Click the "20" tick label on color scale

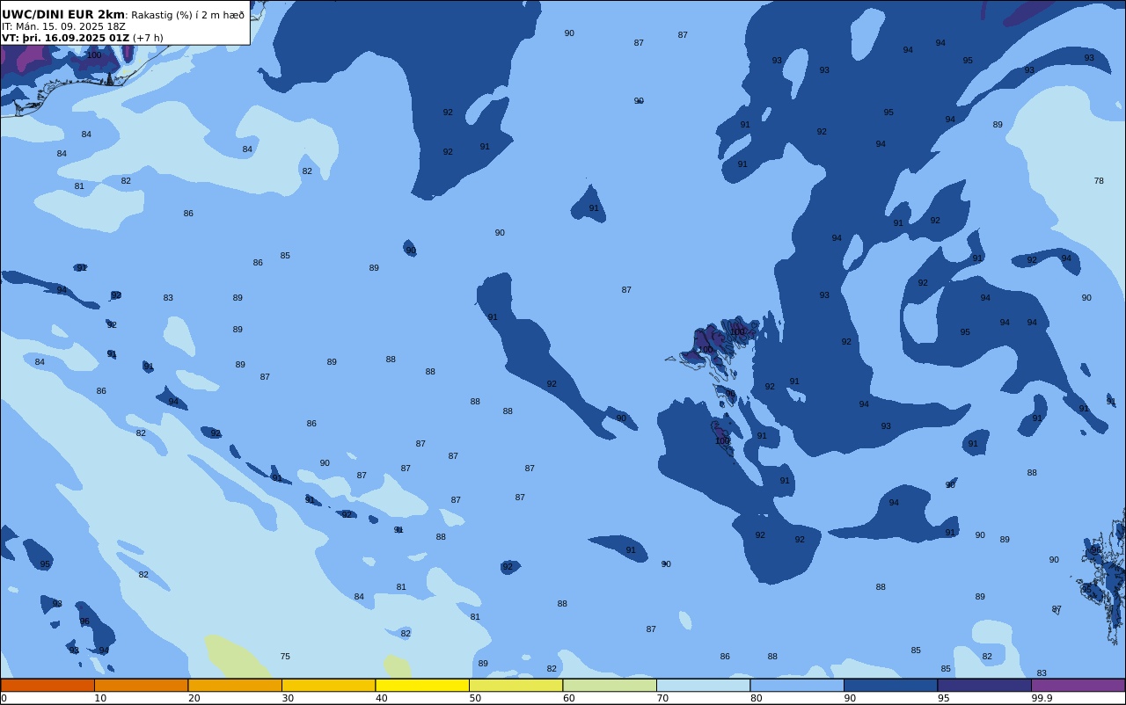tap(194, 698)
